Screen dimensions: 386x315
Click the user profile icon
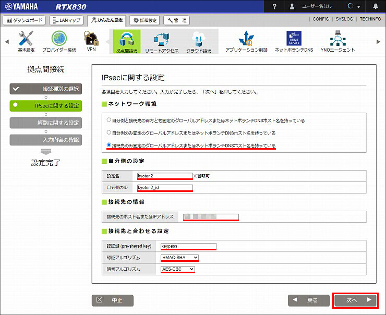[292, 6]
